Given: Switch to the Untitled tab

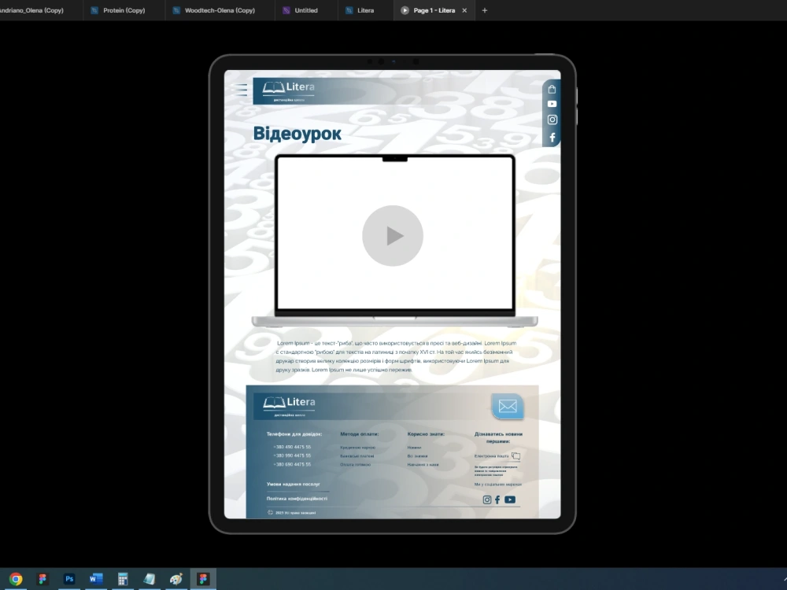Looking at the screenshot, I should pyautogui.click(x=305, y=10).
